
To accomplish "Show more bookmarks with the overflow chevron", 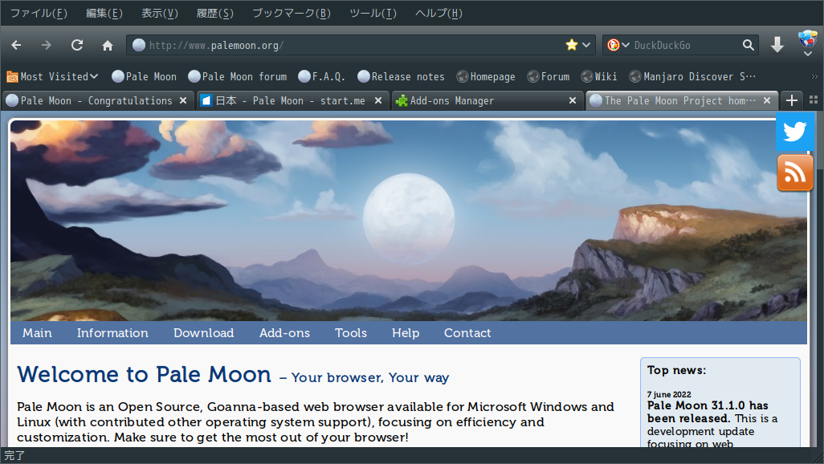I will 814,77.
